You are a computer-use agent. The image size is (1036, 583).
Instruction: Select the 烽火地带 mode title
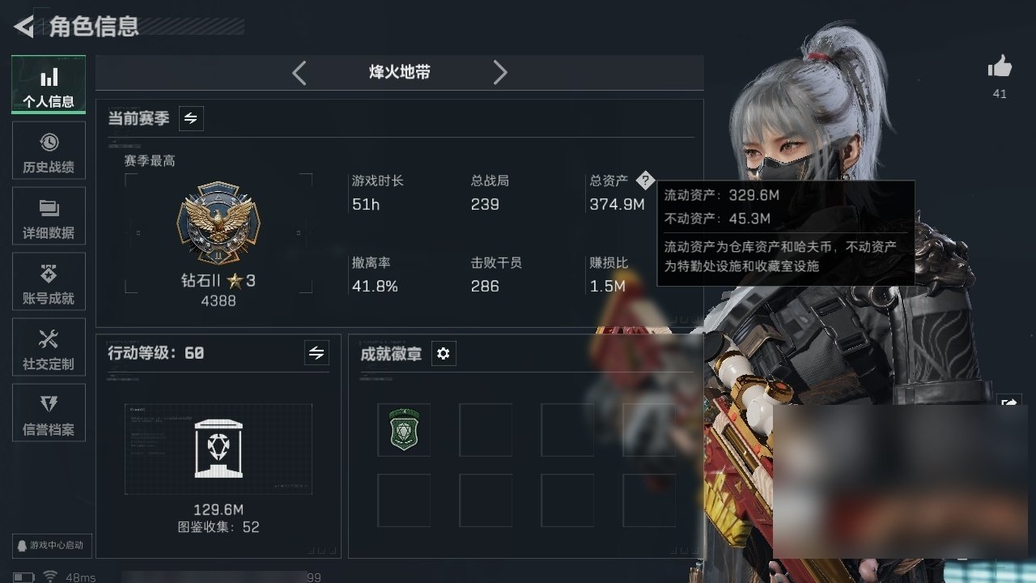400,73
